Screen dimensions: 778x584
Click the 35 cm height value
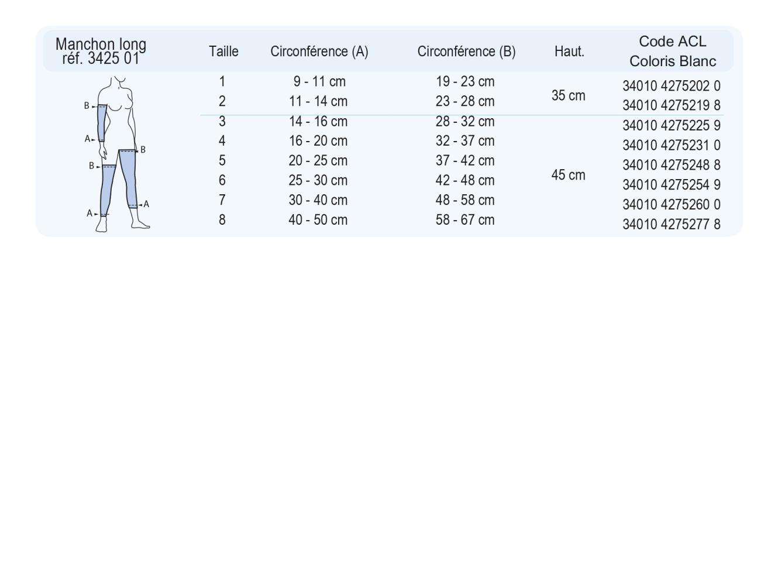568,95
